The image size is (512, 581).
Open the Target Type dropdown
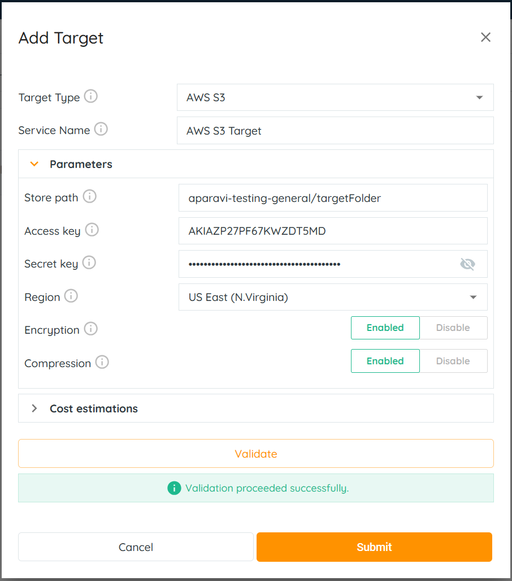[335, 97]
